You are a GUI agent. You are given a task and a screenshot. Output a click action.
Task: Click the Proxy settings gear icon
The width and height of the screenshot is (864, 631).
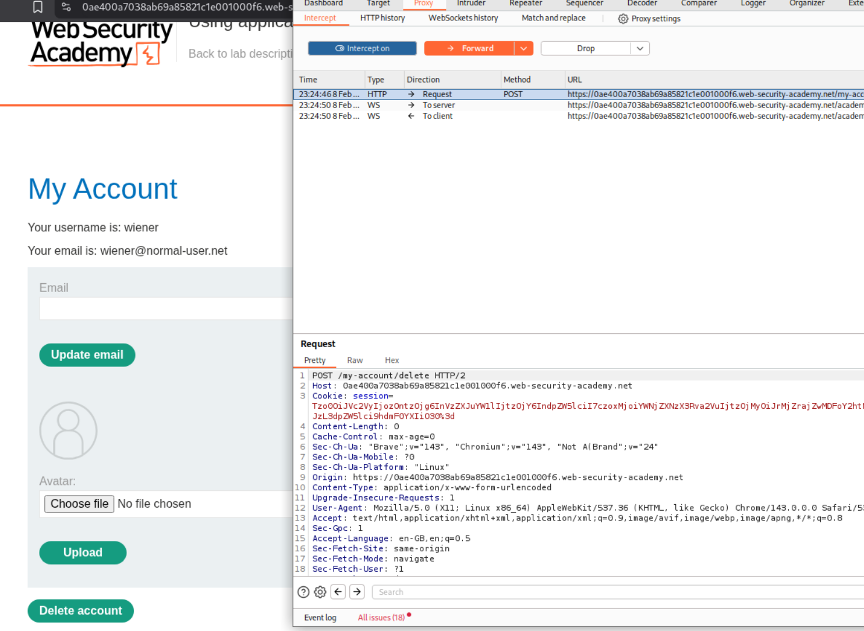tap(623, 19)
